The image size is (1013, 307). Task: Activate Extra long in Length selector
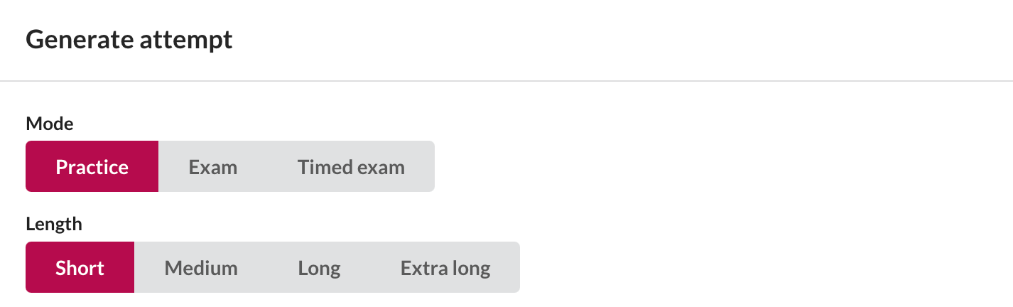[x=445, y=268]
